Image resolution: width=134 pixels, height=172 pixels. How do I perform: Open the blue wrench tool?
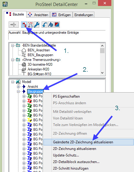[36, 25]
